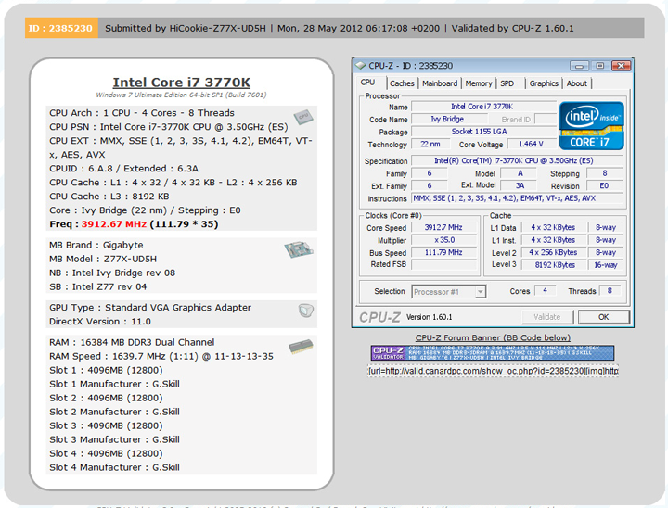The image size is (668, 508).
Task: Click the red 3912.67 MHz frequency text
Action: [x=114, y=224]
